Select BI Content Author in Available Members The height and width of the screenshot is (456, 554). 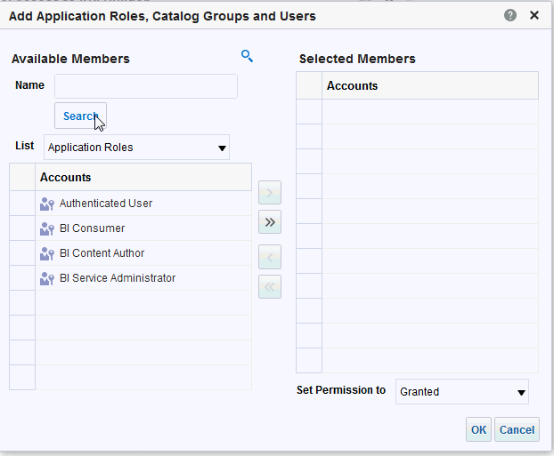[x=102, y=253]
